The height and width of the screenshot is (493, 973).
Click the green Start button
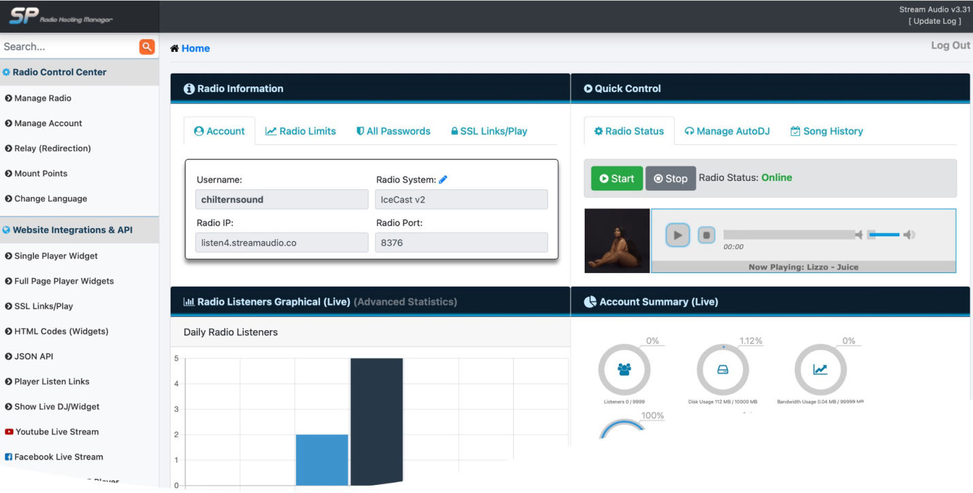[616, 178]
